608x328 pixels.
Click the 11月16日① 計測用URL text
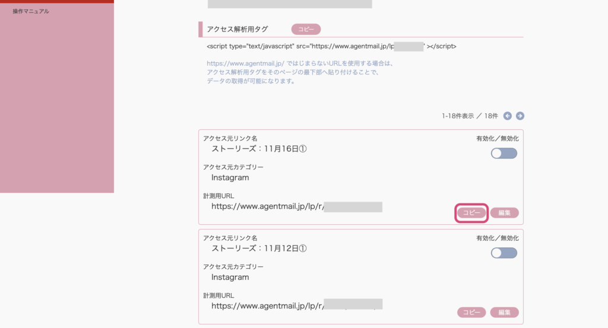tap(297, 206)
